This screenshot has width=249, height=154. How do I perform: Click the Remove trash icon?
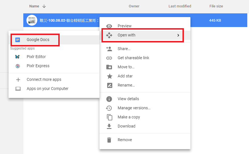tap(109, 140)
